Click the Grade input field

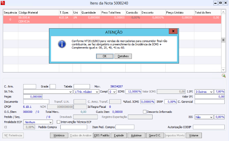click(53, 86)
